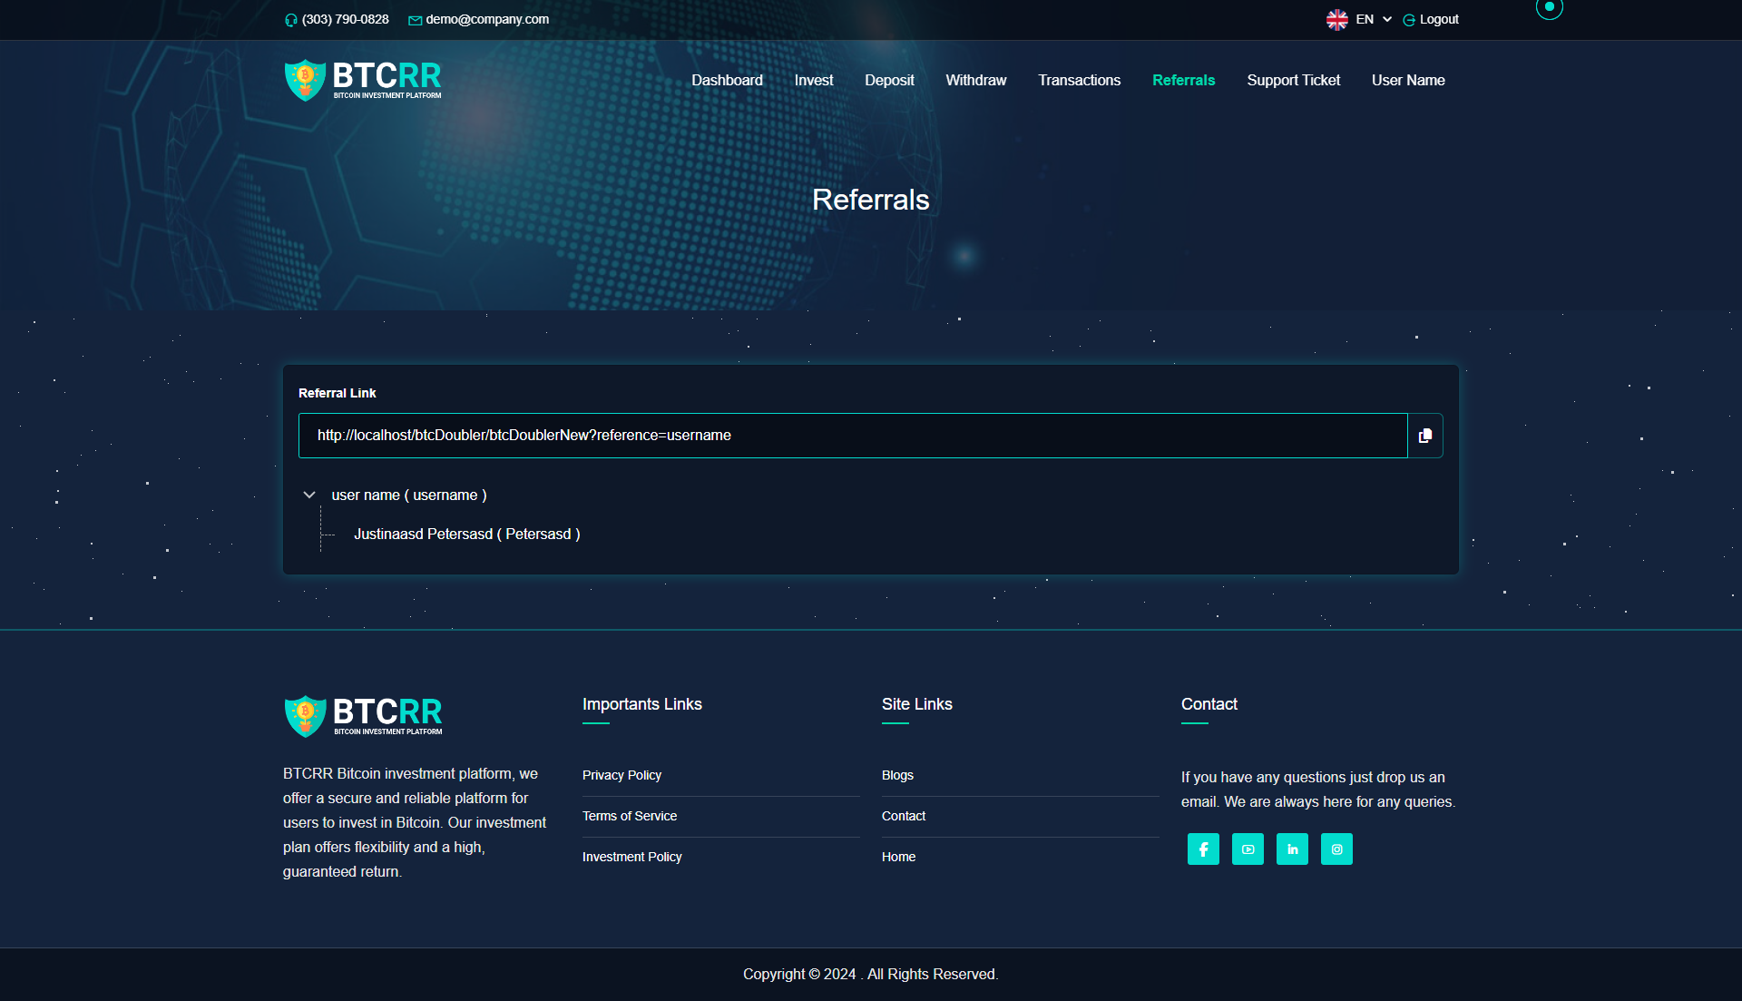Click the circular user avatar at top right
Screen dimensions: 1742x1001
pyautogui.click(x=1550, y=9)
